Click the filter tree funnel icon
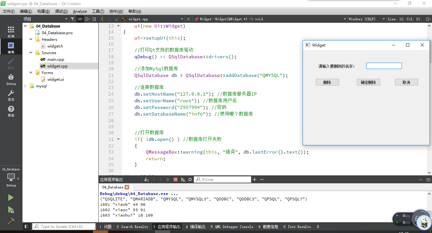 click(x=73, y=19)
